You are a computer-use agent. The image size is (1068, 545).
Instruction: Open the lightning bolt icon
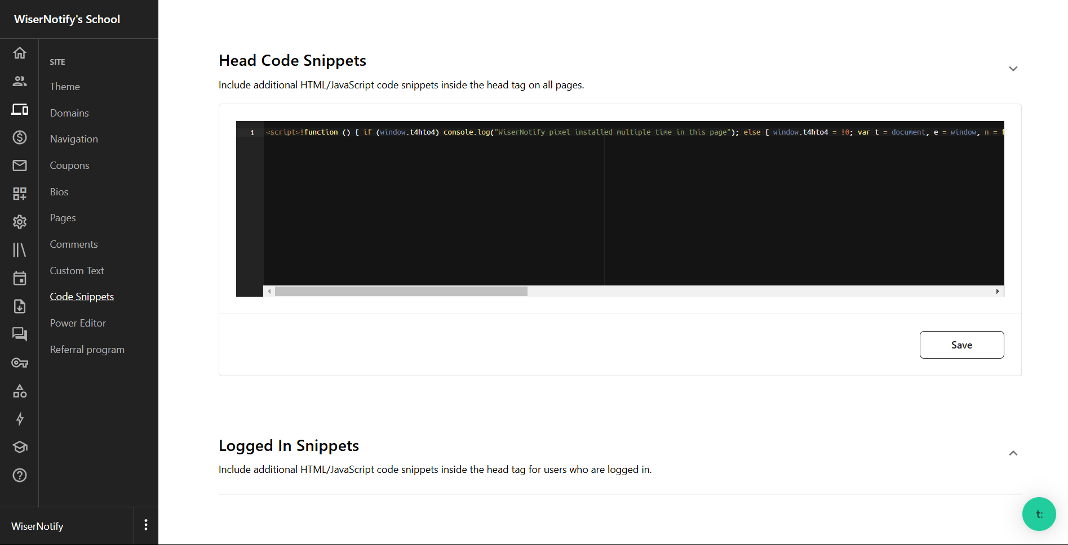point(20,419)
